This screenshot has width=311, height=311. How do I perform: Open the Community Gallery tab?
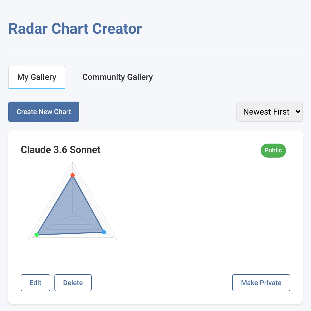click(117, 77)
